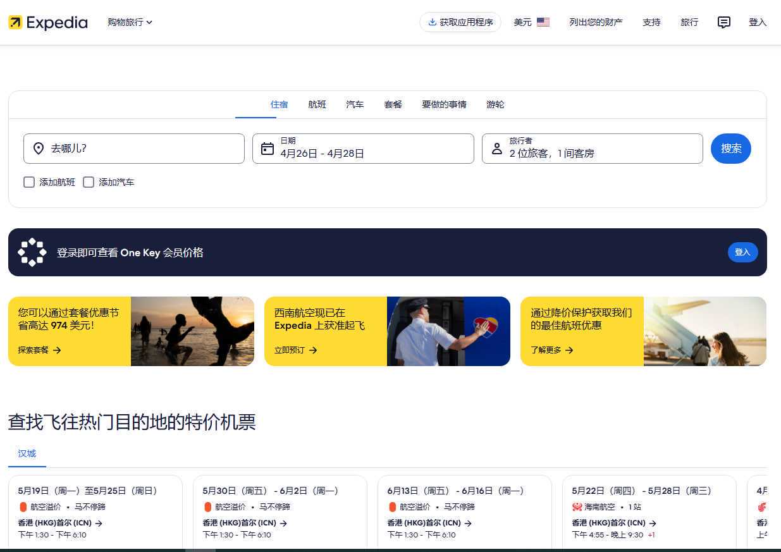
Task: Switch to the 汽车 tab
Action: click(355, 104)
